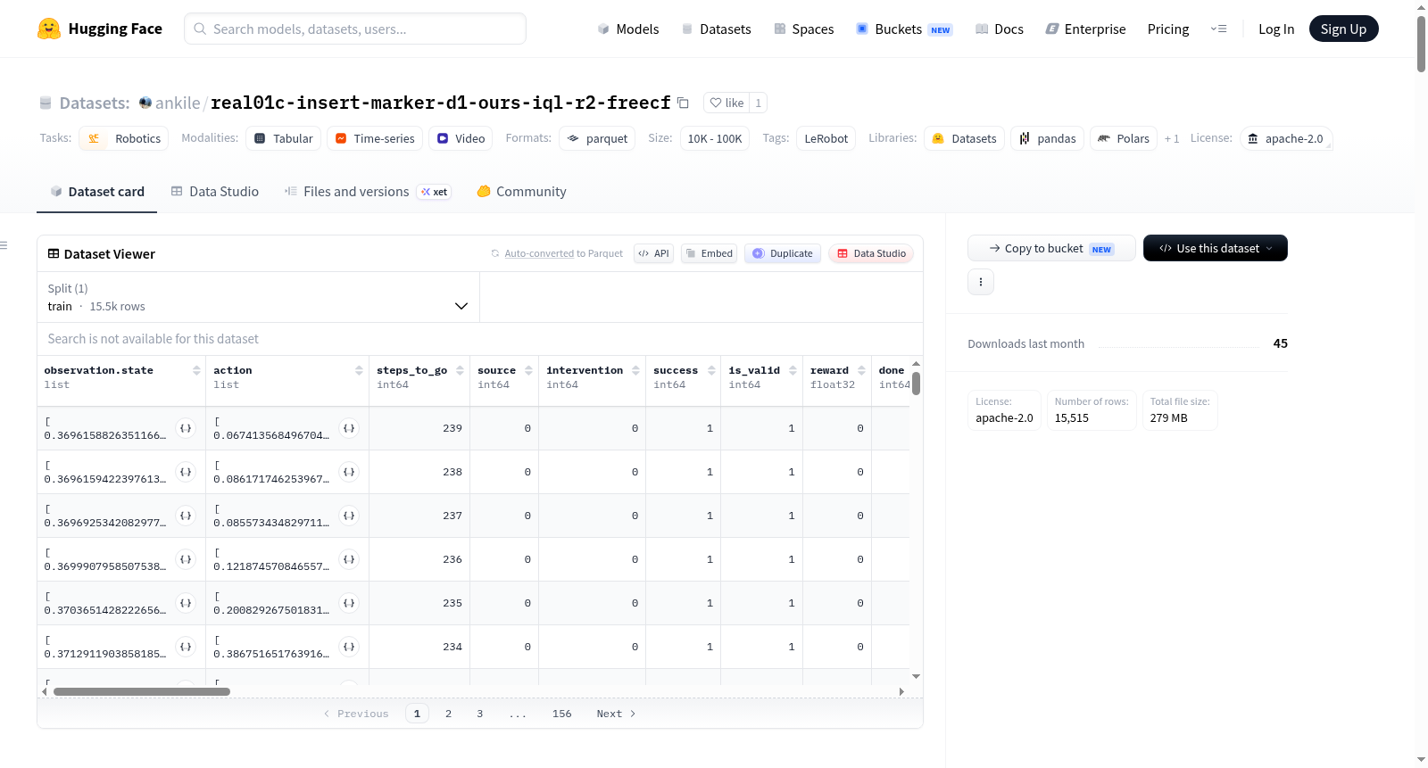1428x768 pixels.
Task: Open Buckets in the top navigation
Action: (905, 29)
